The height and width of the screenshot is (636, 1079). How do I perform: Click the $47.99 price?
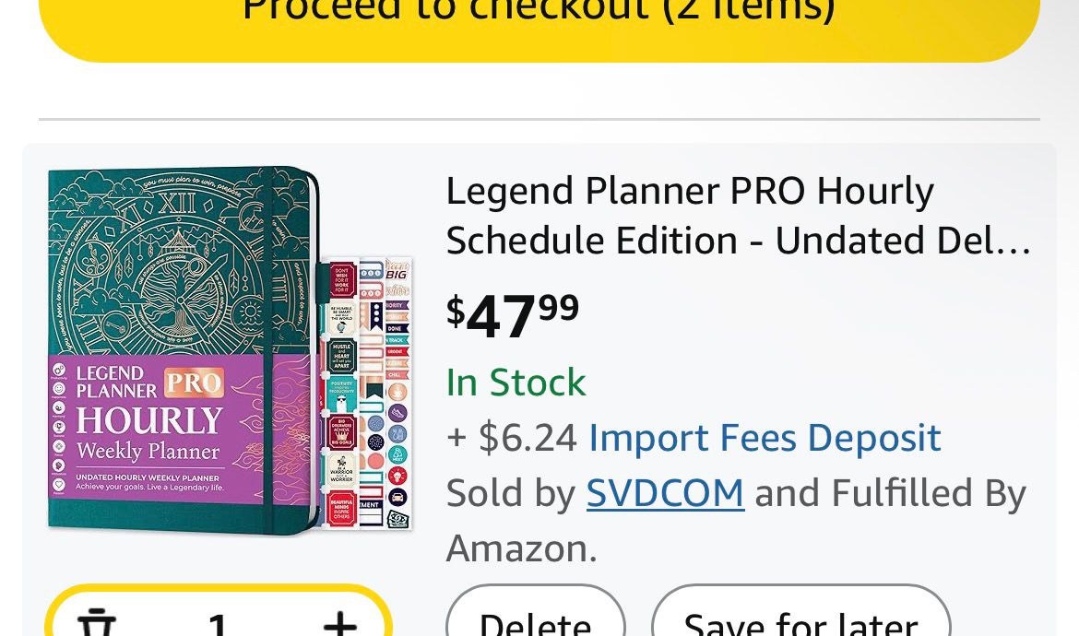coord(513,314)
